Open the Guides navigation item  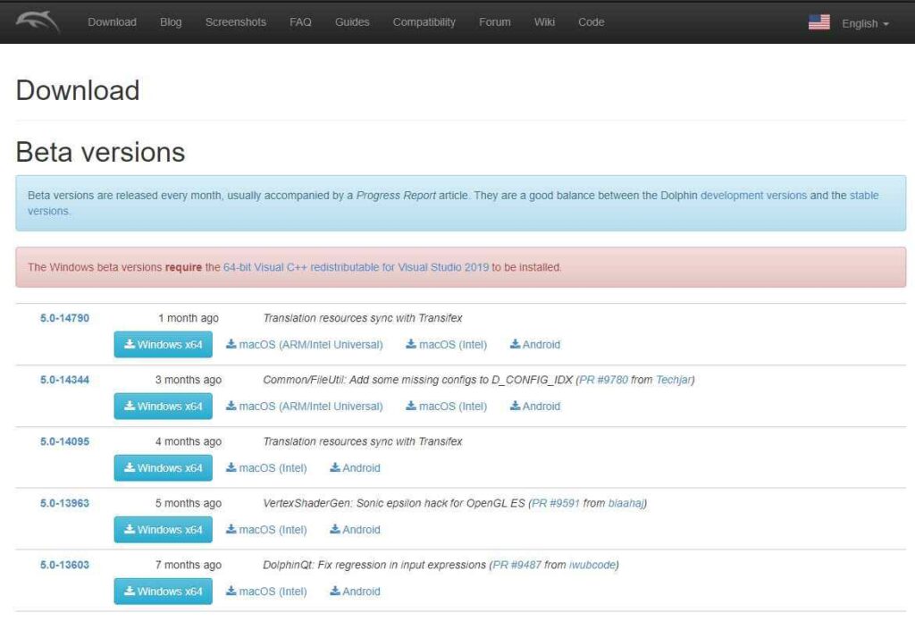[x=352, y=22]
